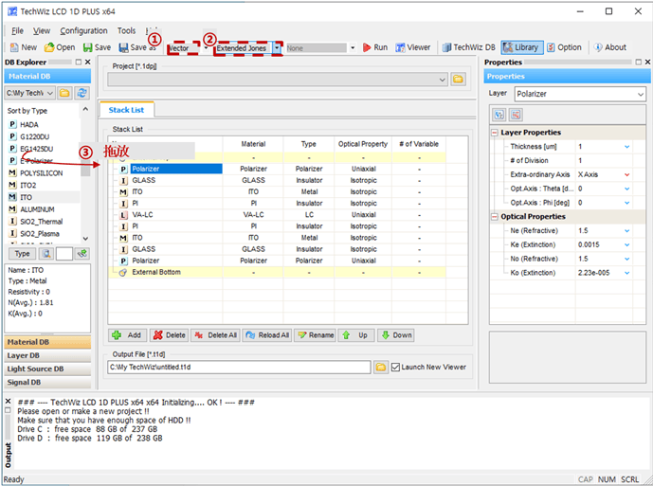Open the Viewer from the toolbar
Screen dimensions: 653x486
pyautogui.click(x=412, y=47)
